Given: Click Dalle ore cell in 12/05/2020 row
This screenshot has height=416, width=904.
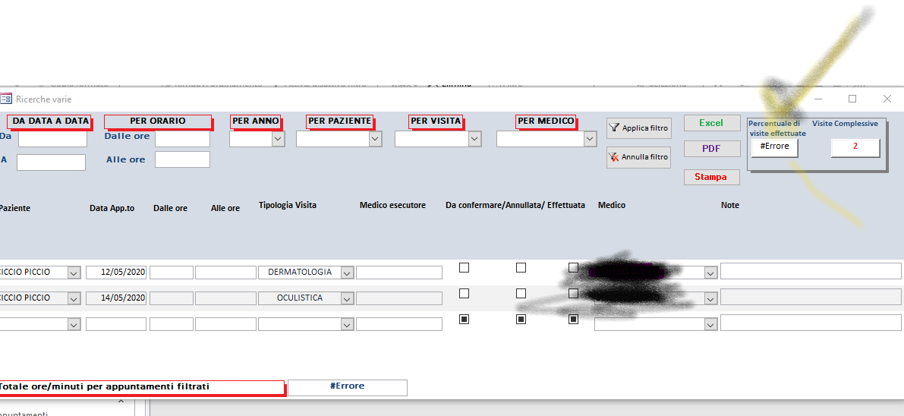Looking at the screenshot, I should coord(172,273).
